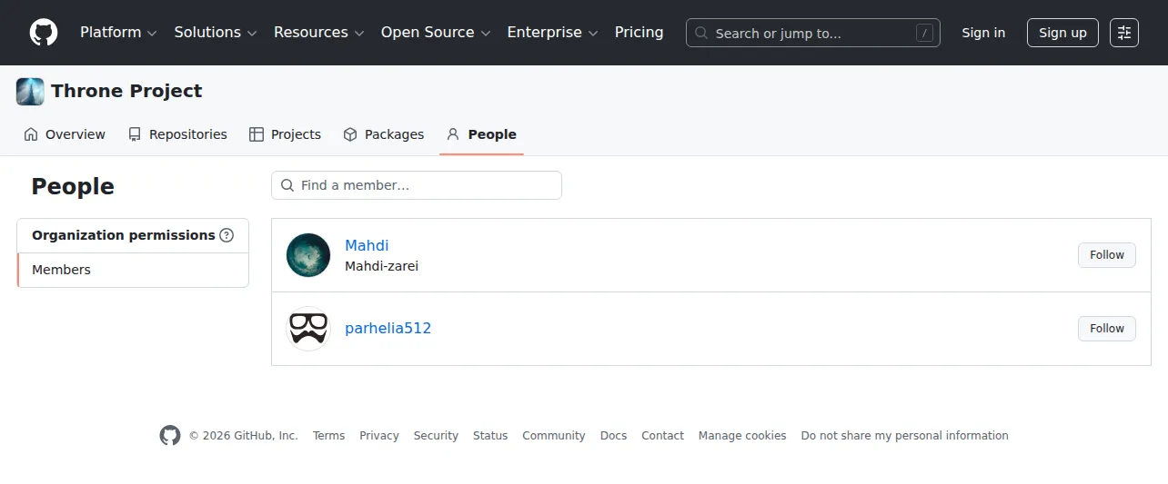
Task: Expand the Resources dropdown menu
Action: pos(319,33)
